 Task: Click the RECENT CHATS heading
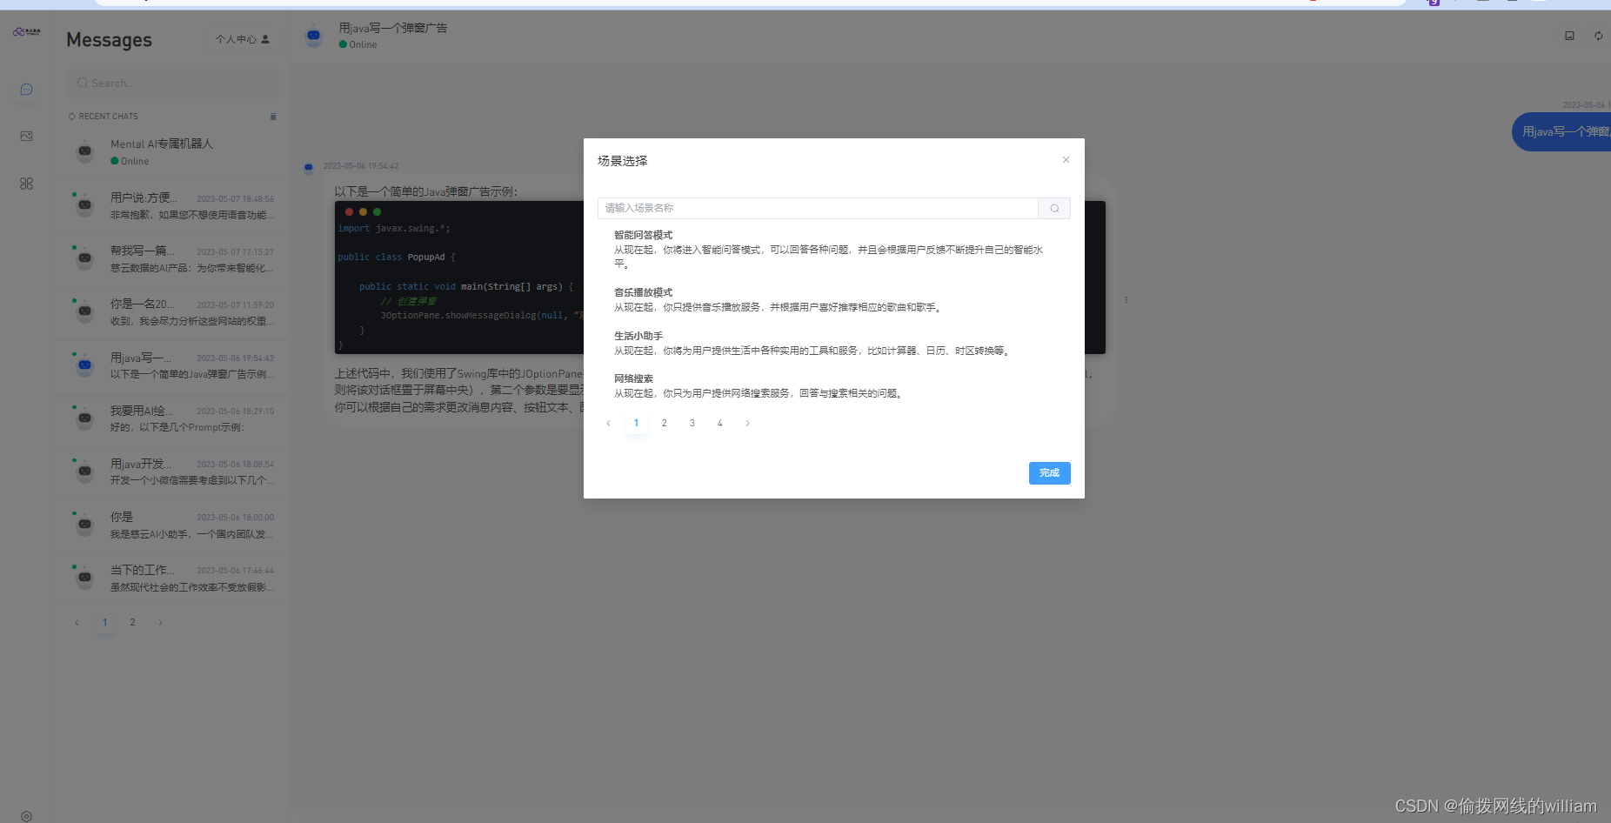108,117
